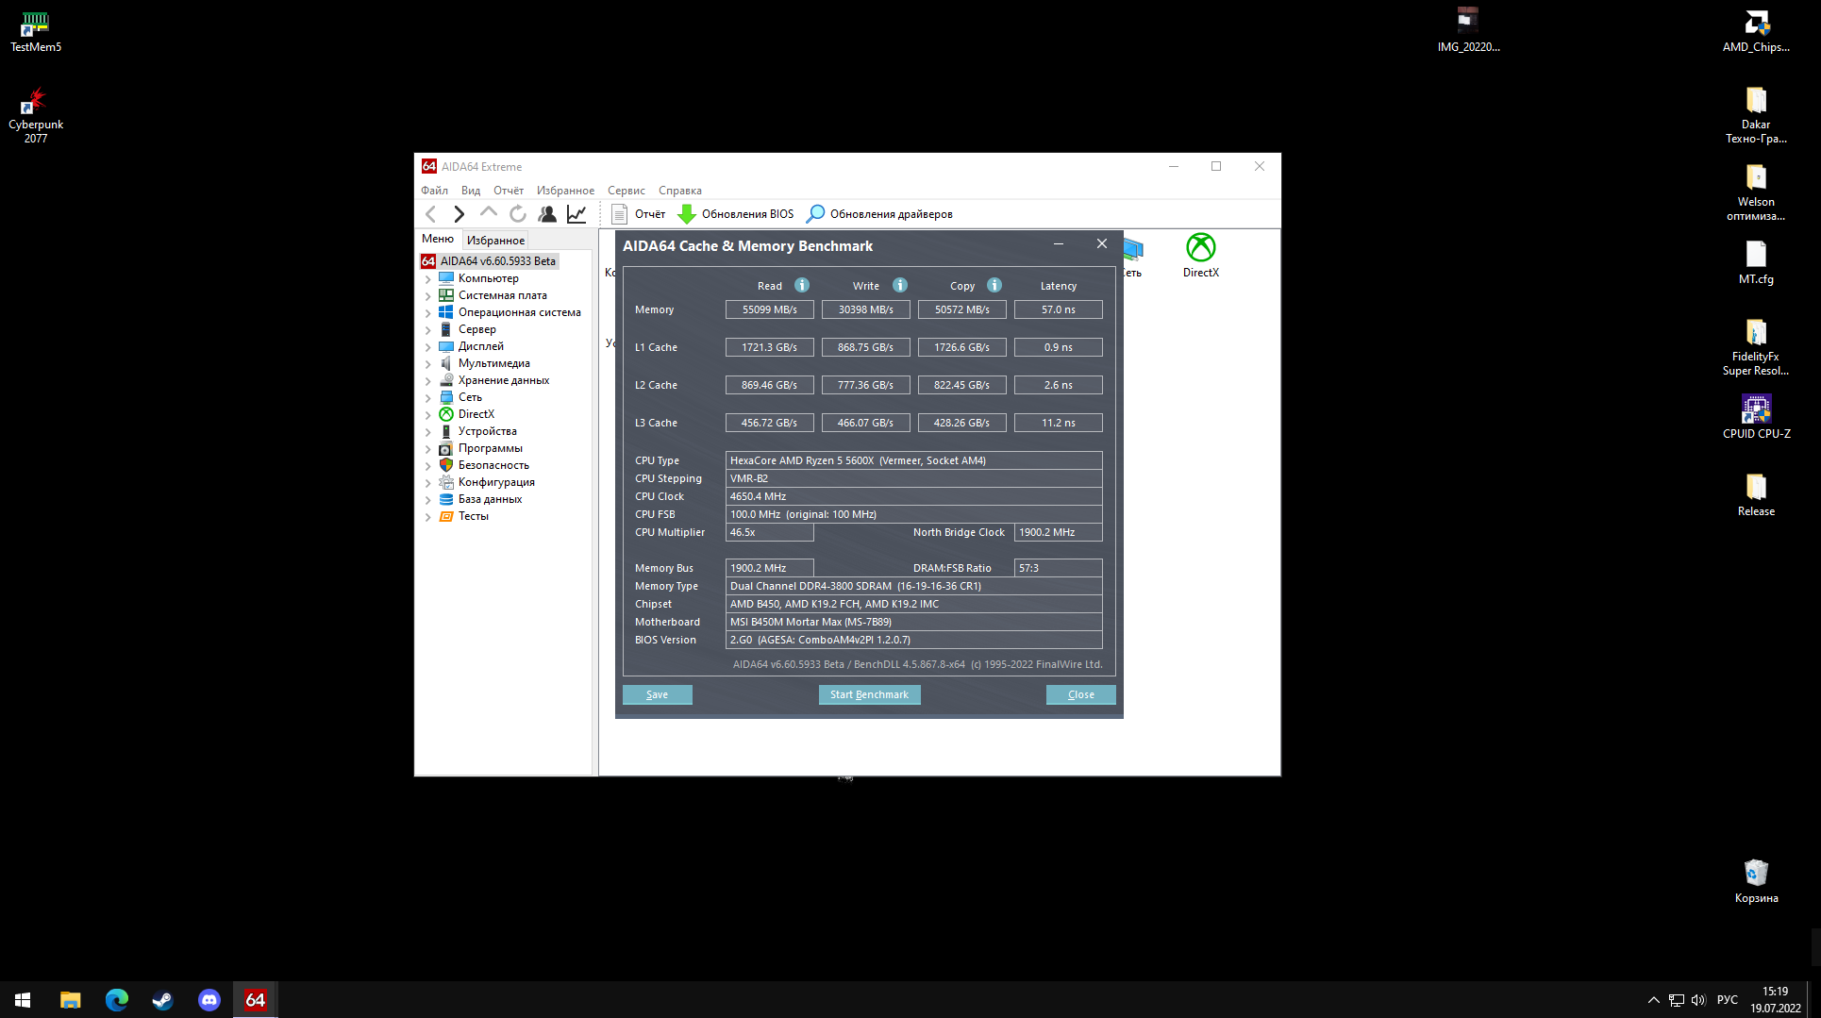This screenshot has width=1821, height=1018.
Task: Select the CPUID CPU-Z desktop icon
Action: click(1756, 417)
